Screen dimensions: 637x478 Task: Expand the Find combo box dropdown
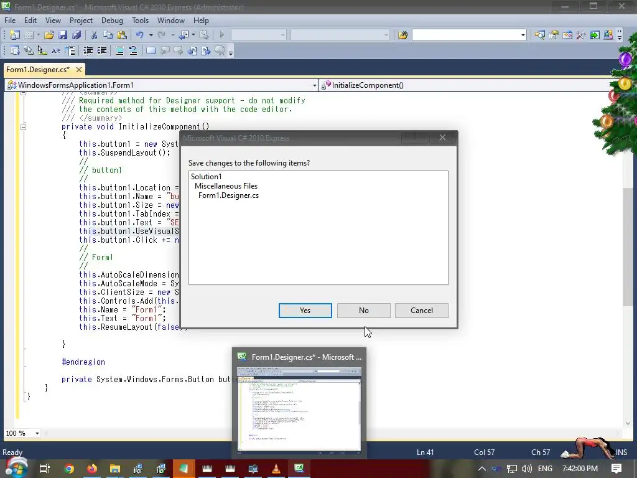[523, 35]
